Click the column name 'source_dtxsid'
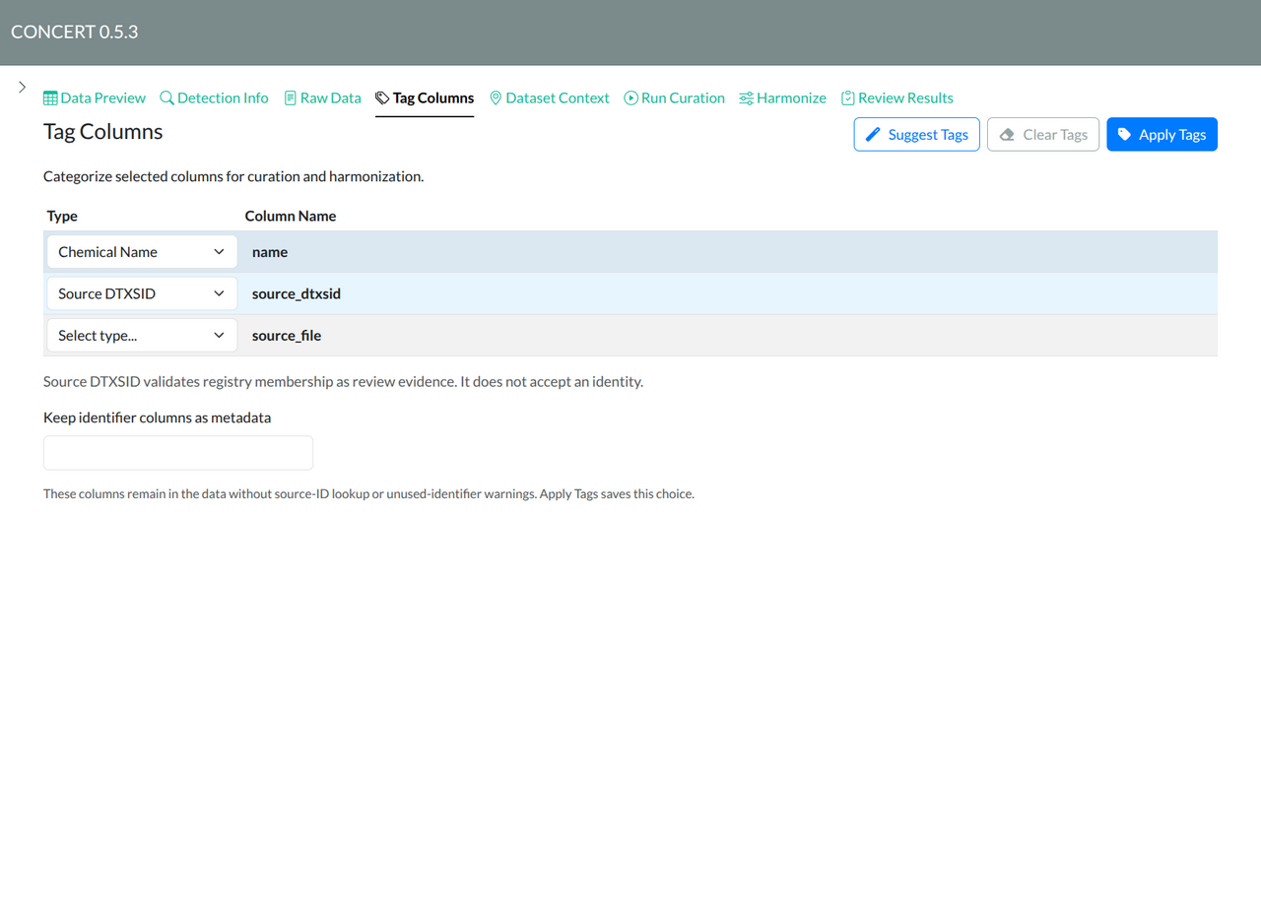The width and height of the screenshot is (1261, 900). [297, 293]
